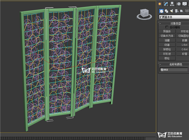Click the object name field 组002

pos(174,70)
